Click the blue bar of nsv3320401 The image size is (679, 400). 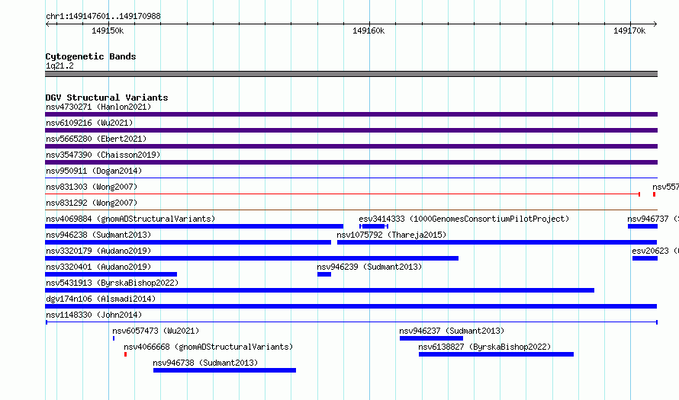(x=111, y=274)
